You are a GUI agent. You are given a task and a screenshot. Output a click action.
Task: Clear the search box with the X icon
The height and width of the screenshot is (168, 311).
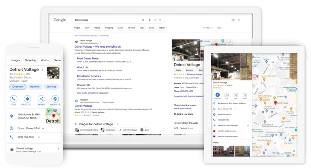(x=143, y=20)
